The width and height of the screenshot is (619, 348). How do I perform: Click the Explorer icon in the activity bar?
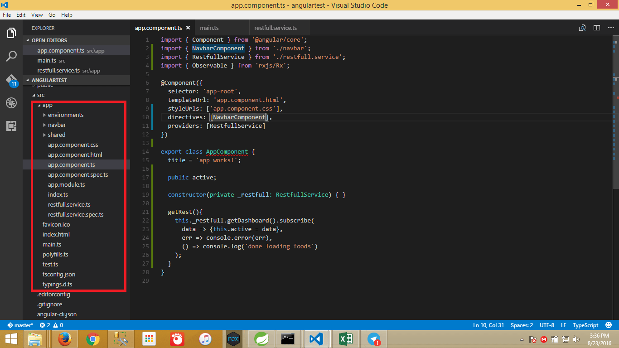pos(11,32)
